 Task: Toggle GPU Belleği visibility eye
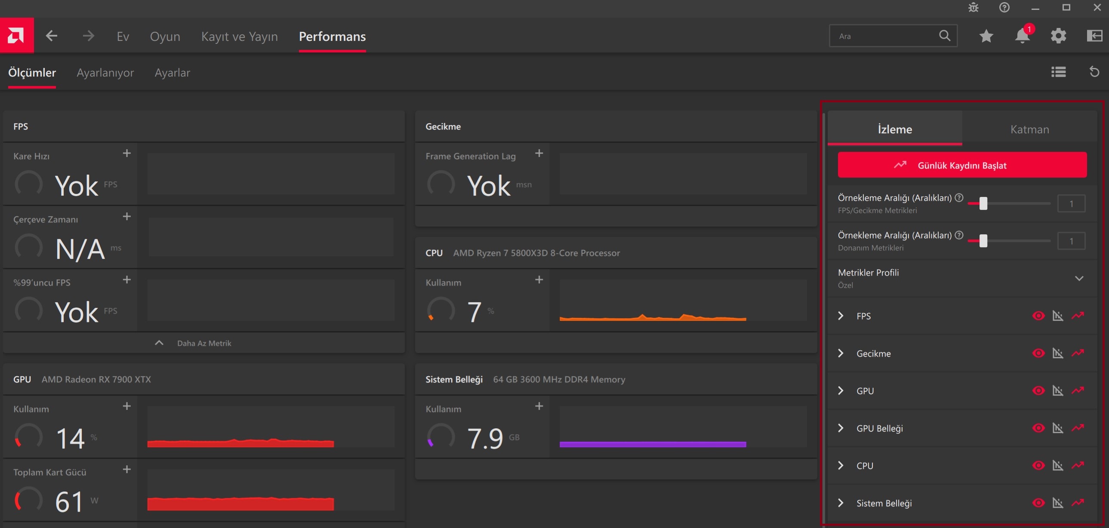(x=1038, y=428)
